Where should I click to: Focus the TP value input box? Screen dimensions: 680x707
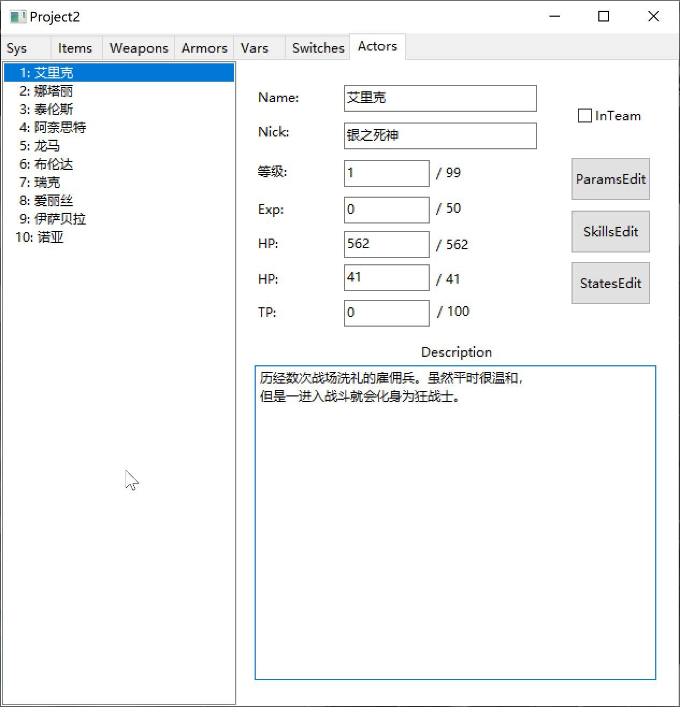point(386,313)
